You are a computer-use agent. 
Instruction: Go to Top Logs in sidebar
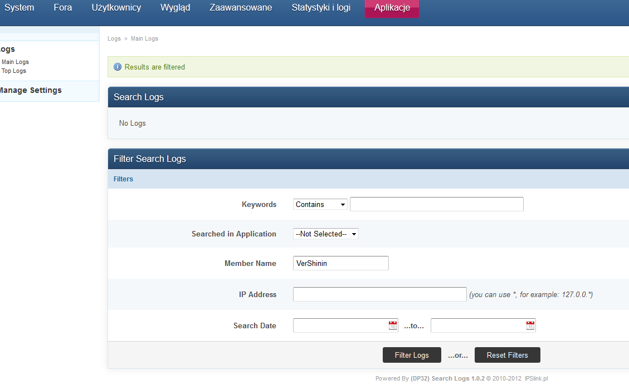pos(14,71)
